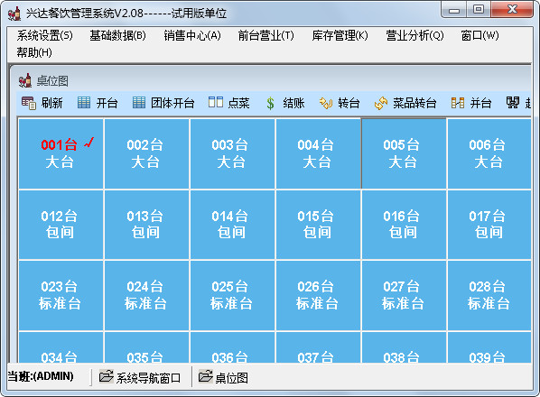Screen dimensions: 540x397
Task: Click the 菜品转台 dish transfer icon
Action: 381,103
